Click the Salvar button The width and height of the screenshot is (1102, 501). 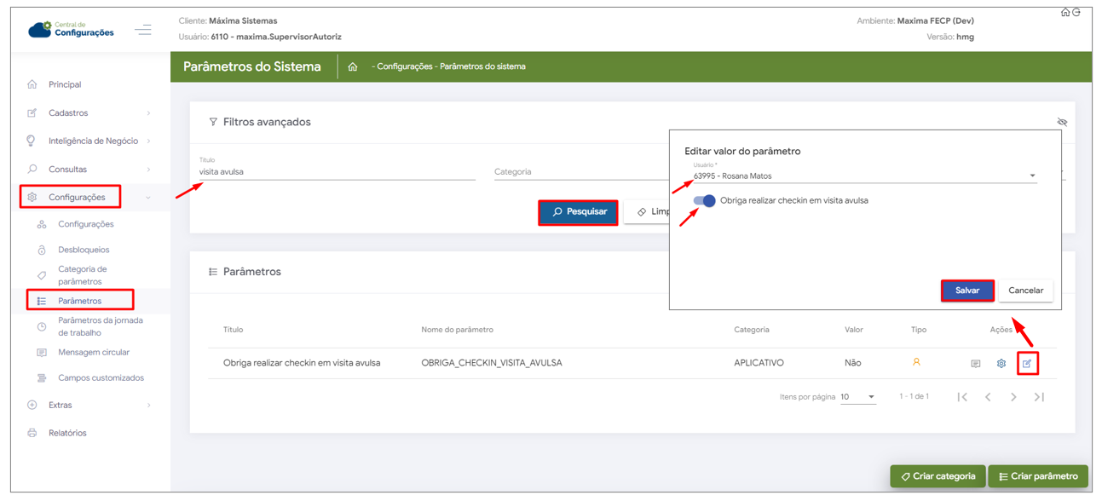pyautogui.click(x=967, y=291)
